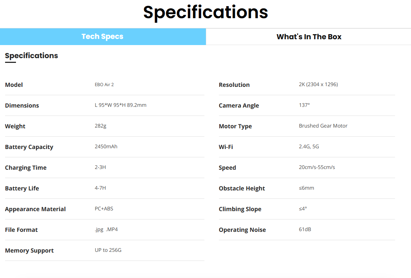Viewport: 411px width, 278px height.
Task: Click the 61dB operating noise value
Action: (x=305, y=230)
